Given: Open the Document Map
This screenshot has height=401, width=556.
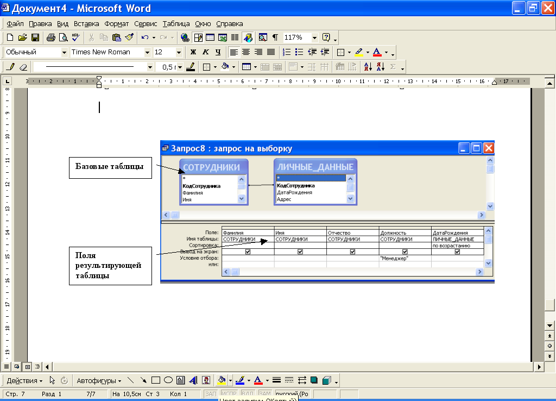Looking at the screenshot, I should [263, 37].
